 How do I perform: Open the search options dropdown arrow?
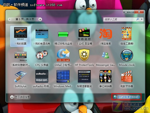click(x=142, y=19)
